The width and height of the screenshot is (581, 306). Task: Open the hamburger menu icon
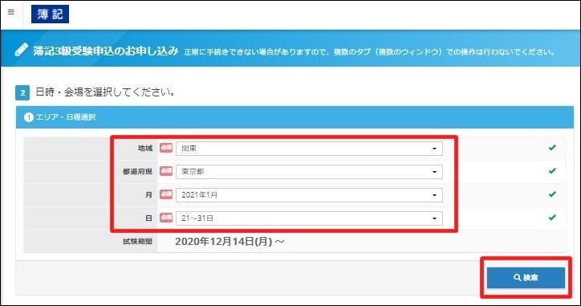pos(11,12)
